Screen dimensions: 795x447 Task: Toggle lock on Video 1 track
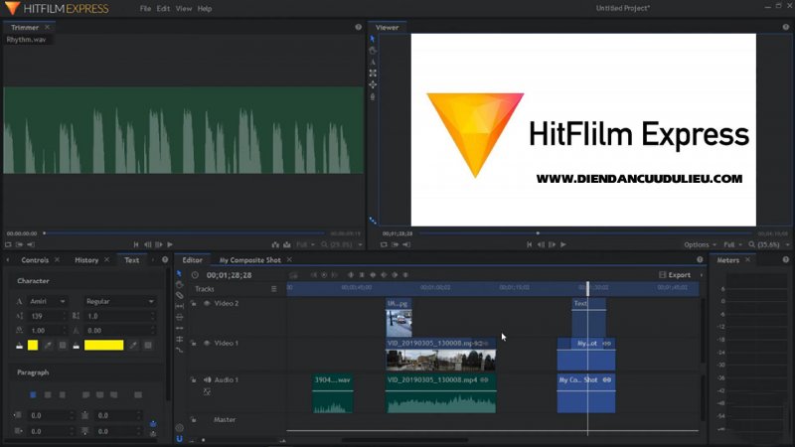[x=193, y=343]
